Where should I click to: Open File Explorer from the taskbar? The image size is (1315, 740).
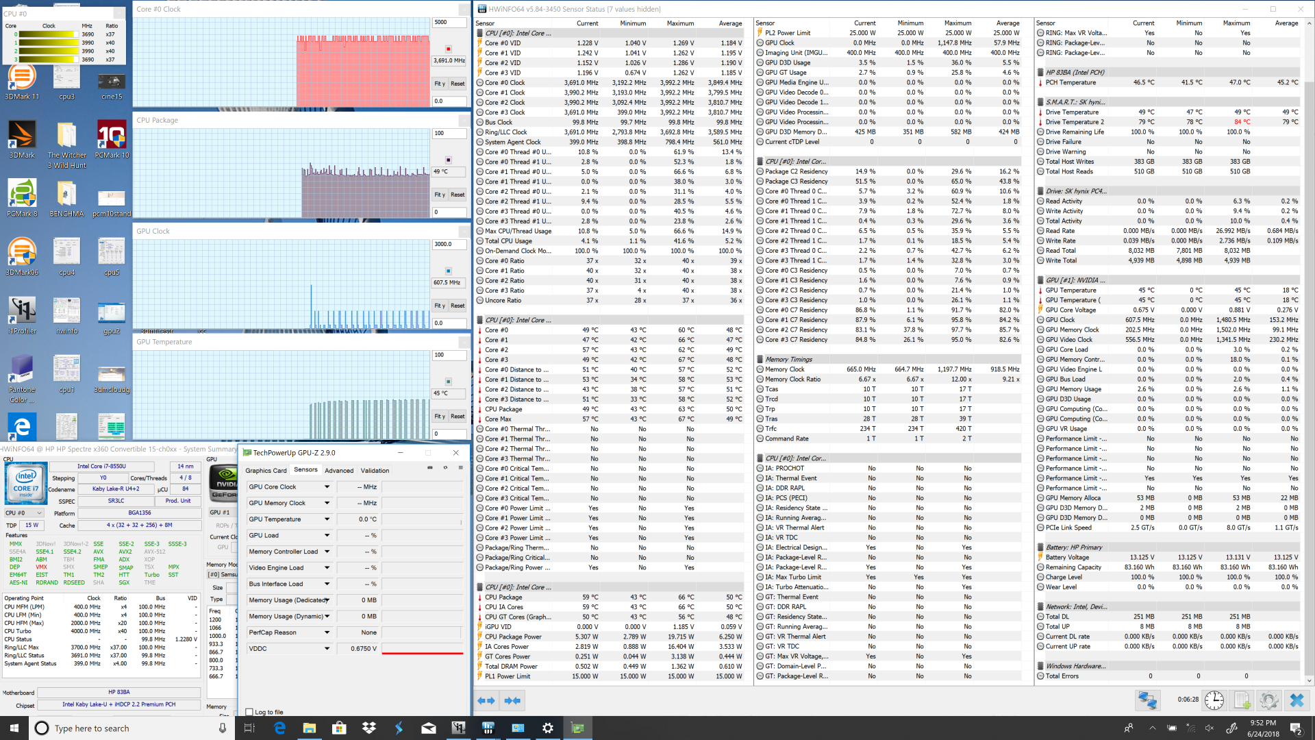309,728
